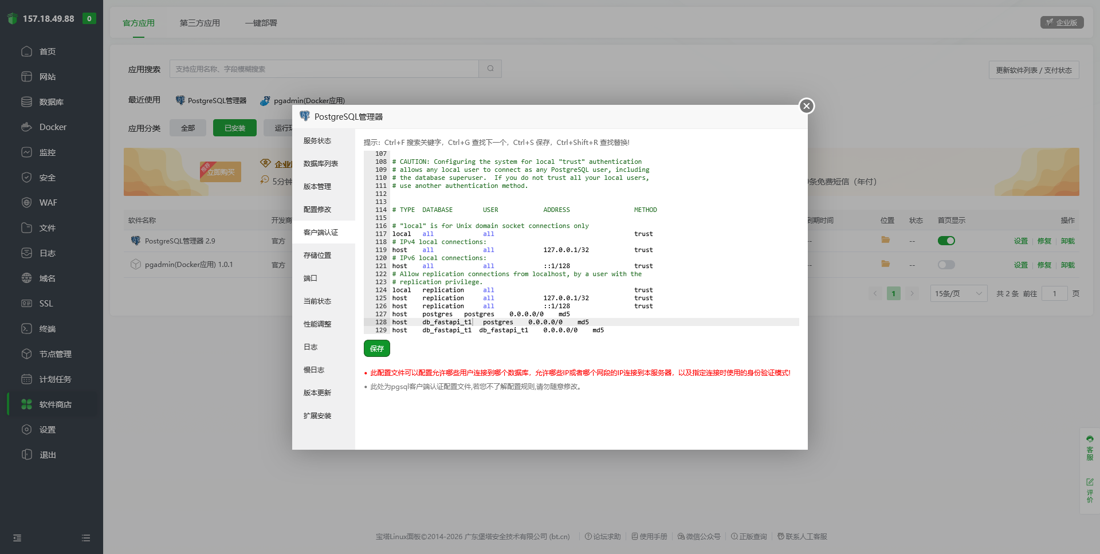The width and height of the screenshot is (1100, 554).
Task: Select page 1 in pagination
Action: 894,294
